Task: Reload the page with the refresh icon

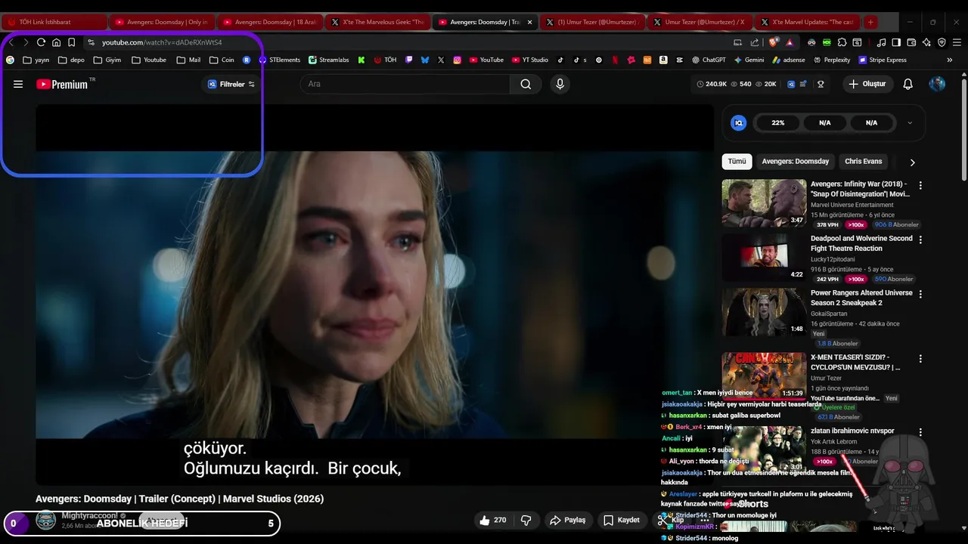Action: point(41,42)
